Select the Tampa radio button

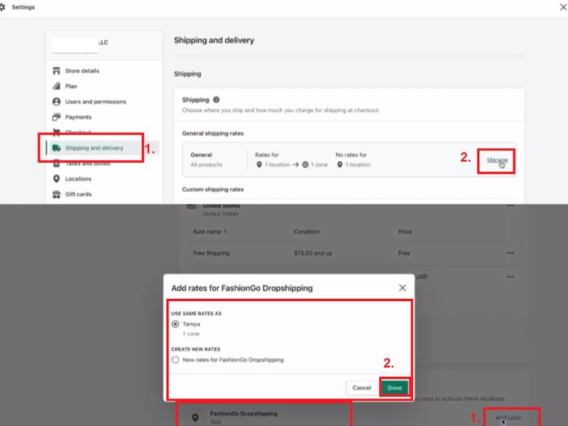(175, 324)
